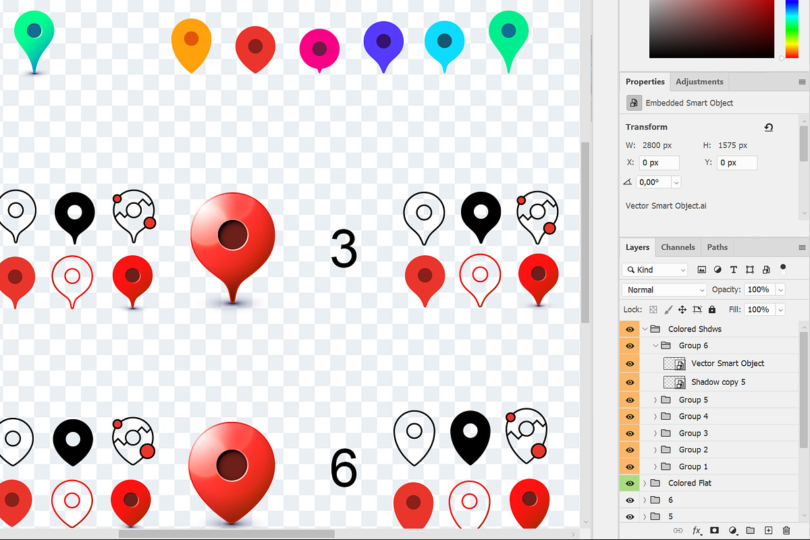The width and height of the screenshot is (810, 540).
Task: Open the Properties panel menu icon
Action: [802, 82]
